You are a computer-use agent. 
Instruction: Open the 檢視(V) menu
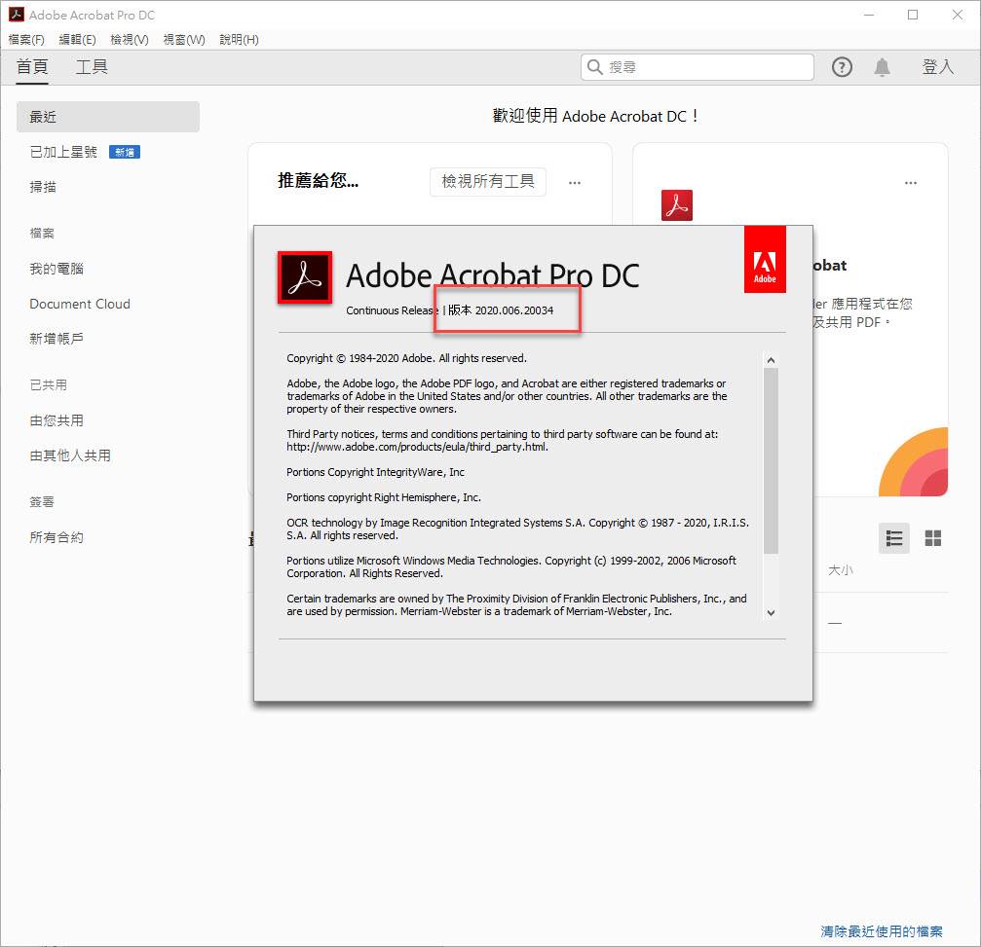[x=130, y=39]
